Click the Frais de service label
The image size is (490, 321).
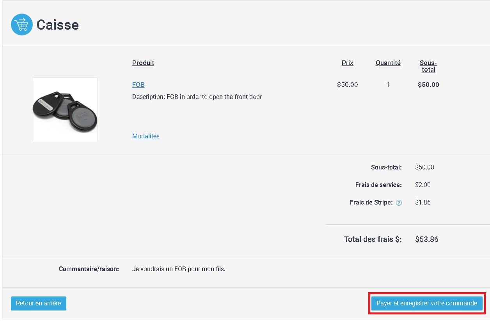click(378, 185)
